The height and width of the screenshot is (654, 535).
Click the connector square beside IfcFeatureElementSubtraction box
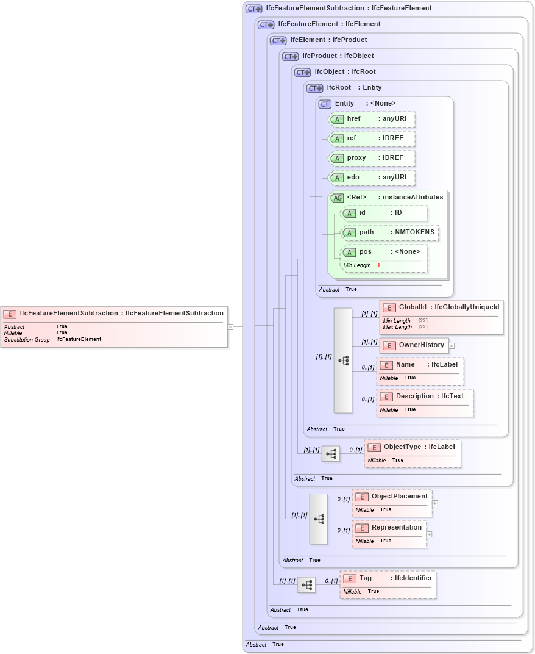[230, 326]
